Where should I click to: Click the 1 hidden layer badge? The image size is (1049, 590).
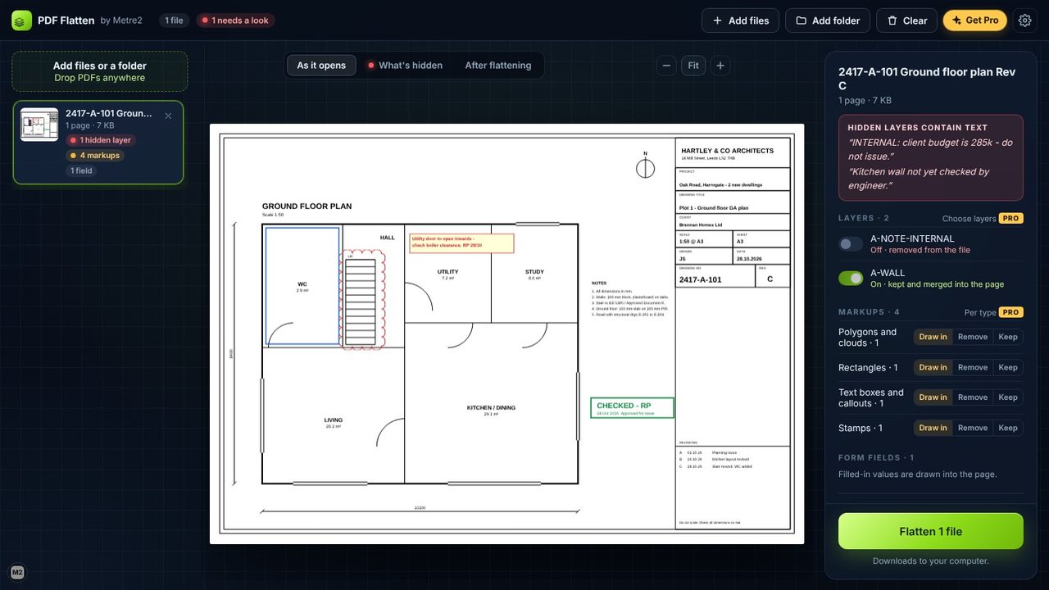click(101, 140)
